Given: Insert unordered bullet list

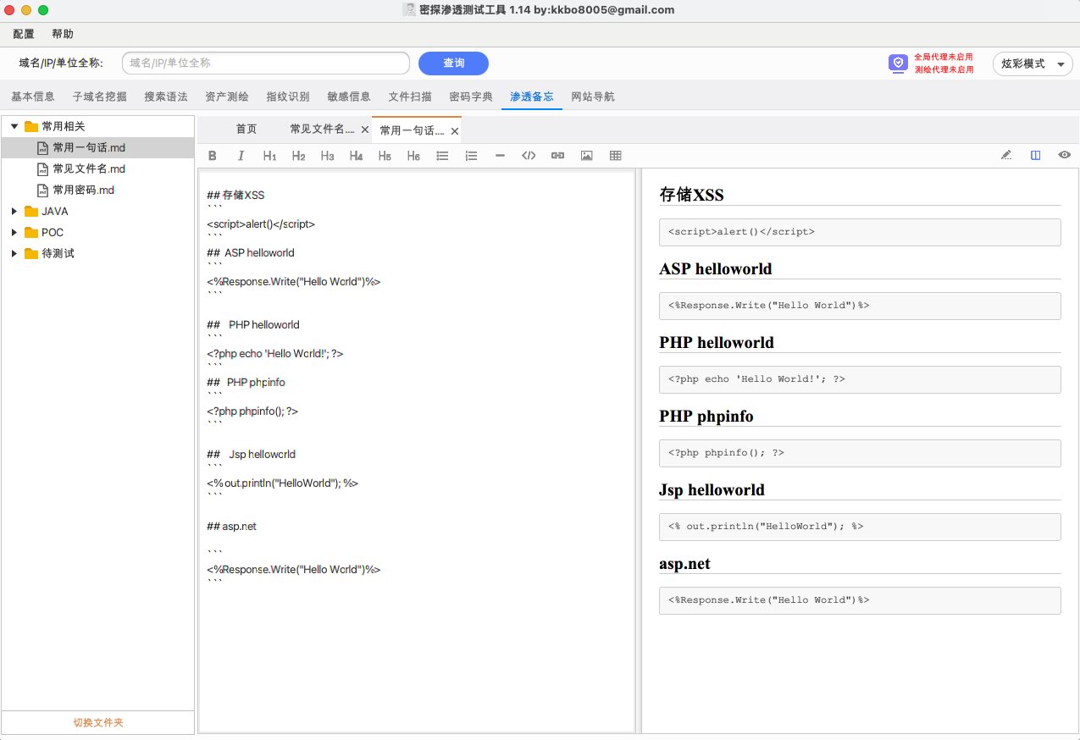Looking at the screenshot, I should 442,156.
